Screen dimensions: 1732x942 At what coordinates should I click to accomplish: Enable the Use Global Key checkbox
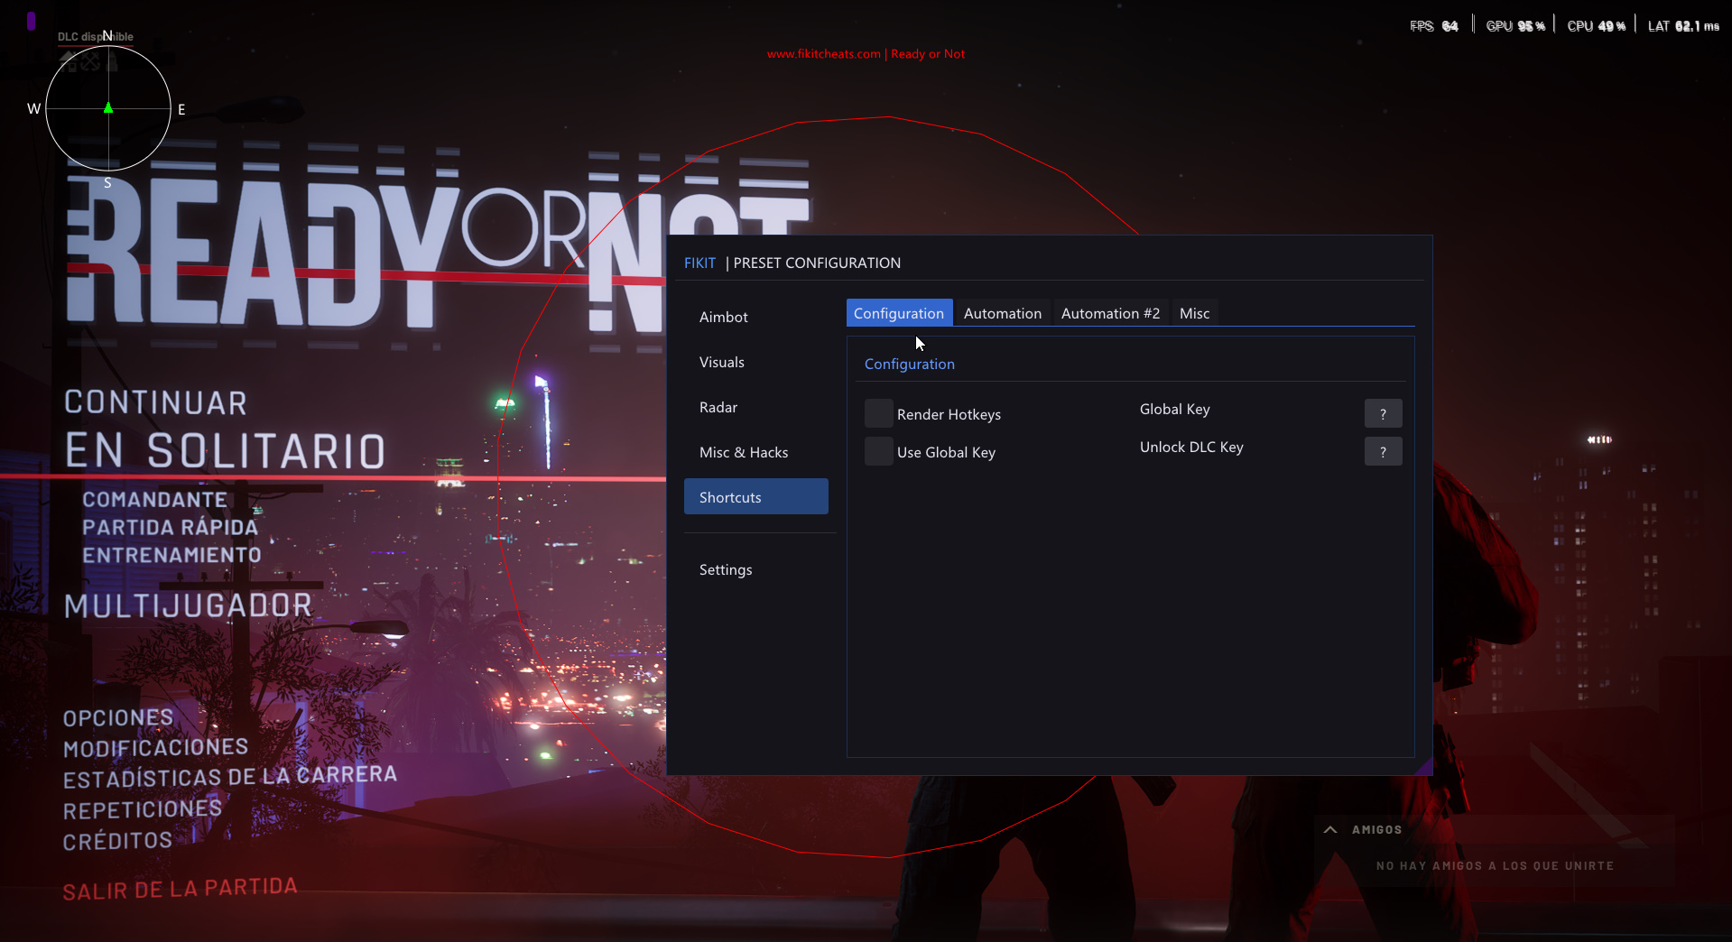pos(877,450)
